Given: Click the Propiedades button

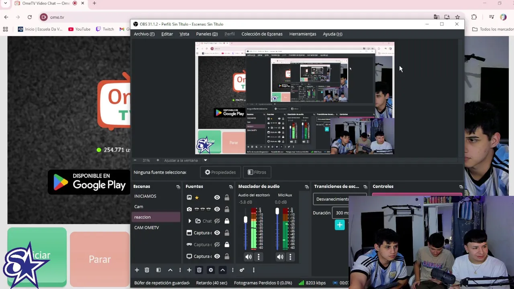Looking at the screenshot, I should tap(220, 172).
